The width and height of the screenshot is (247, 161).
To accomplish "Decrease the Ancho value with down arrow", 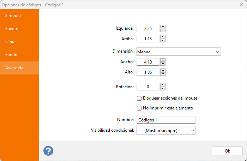I will [163, 64].
